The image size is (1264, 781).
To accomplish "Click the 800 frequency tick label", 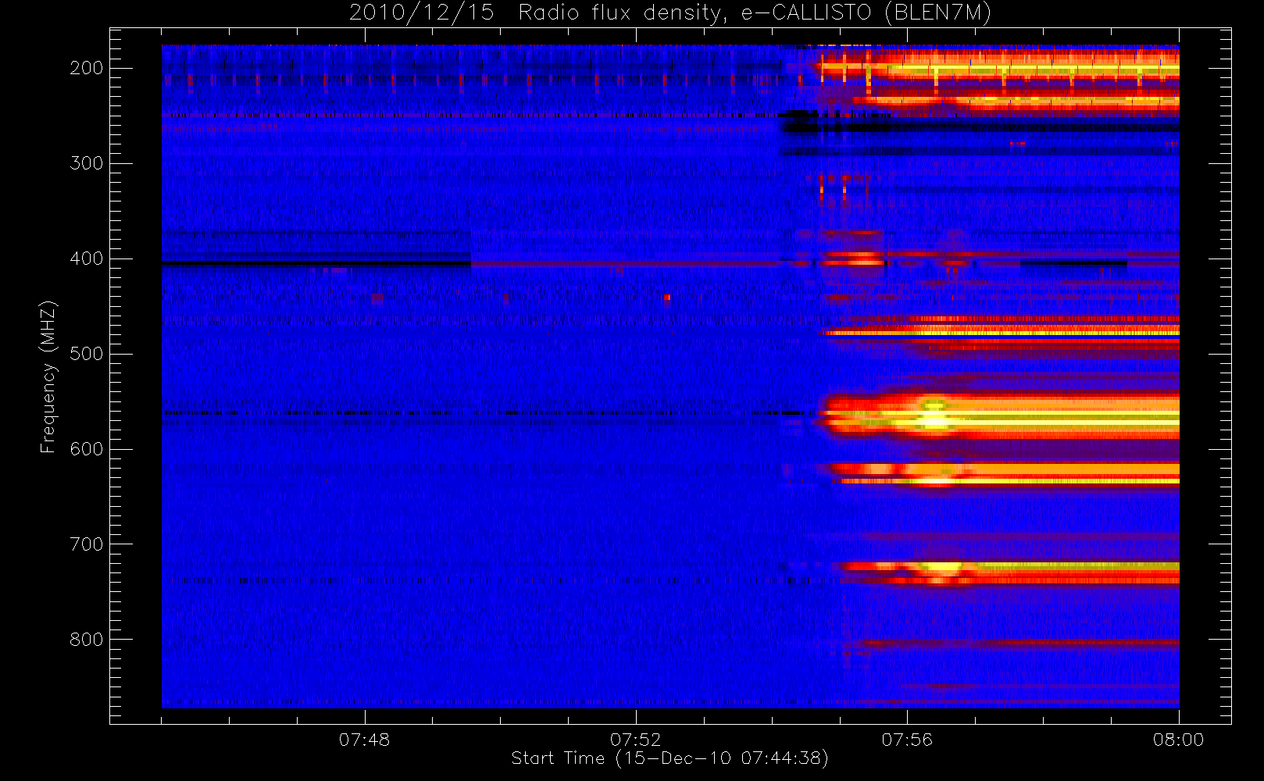I will 86,640.
